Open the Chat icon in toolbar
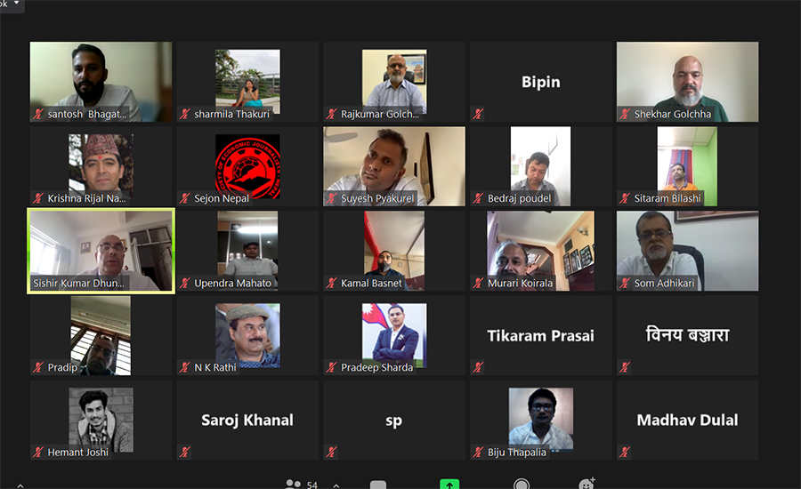This screenshot has height=489, width=801. [378, 485]
